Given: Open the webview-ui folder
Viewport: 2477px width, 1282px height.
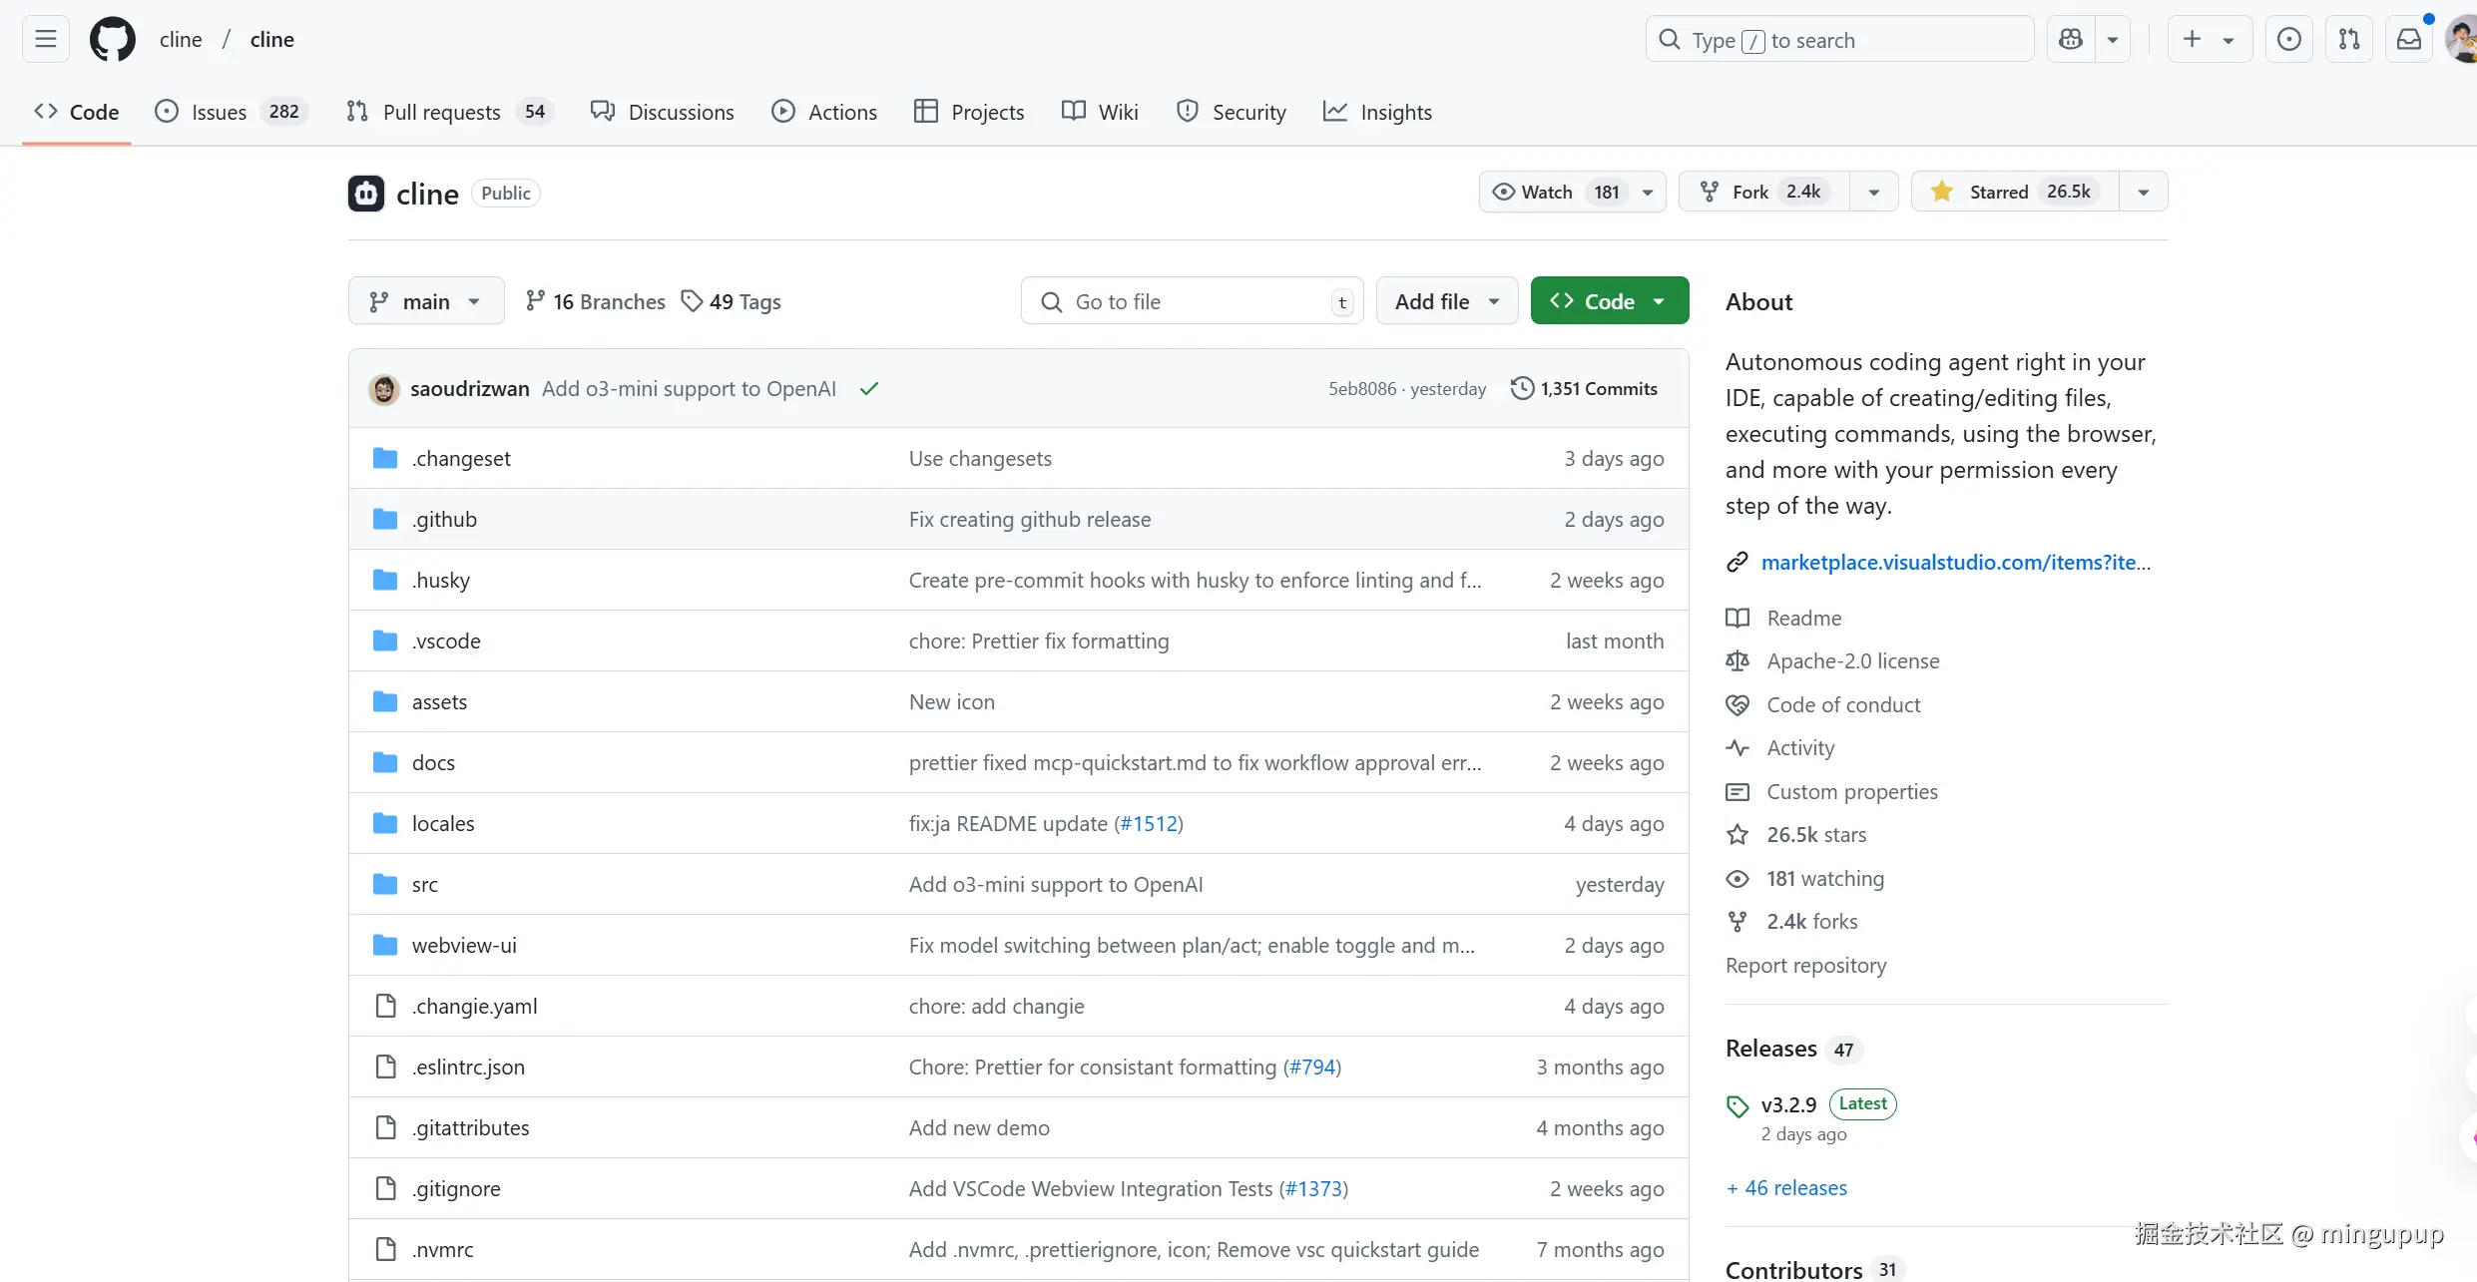Looking at the screenshot, I should click(x=464, y=945).
